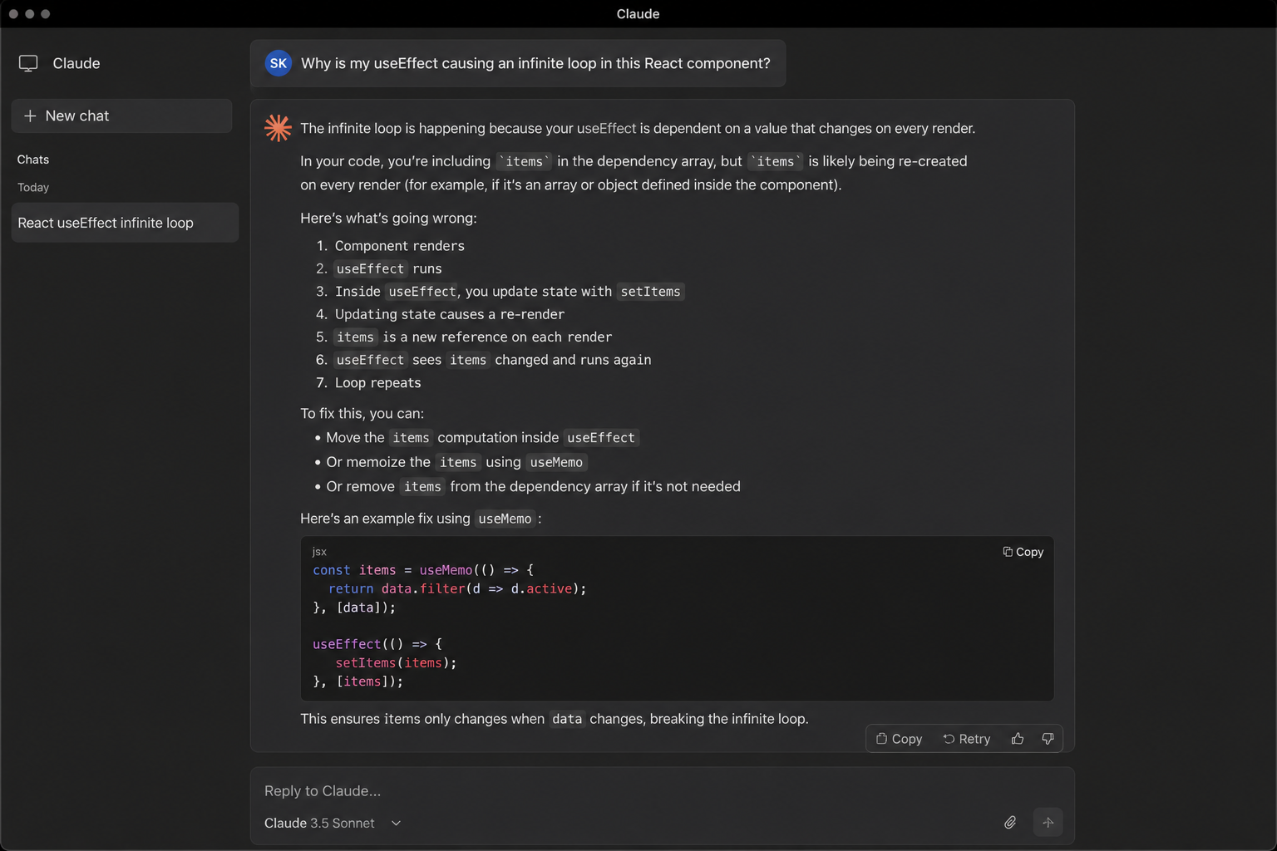Screen dimensions: 1277x851
Task: Copy the whole response message
Action: click(x=900, y=739)
